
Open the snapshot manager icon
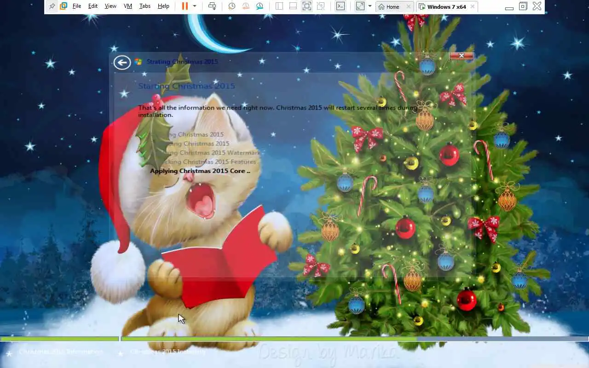click(260, 6)
